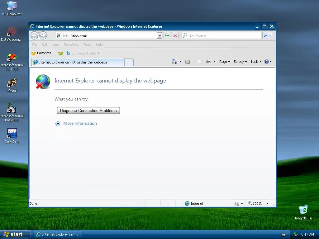The image size is (319, 239).
Task: Click the 100% zoom level button
Action: tap(255, 204)
